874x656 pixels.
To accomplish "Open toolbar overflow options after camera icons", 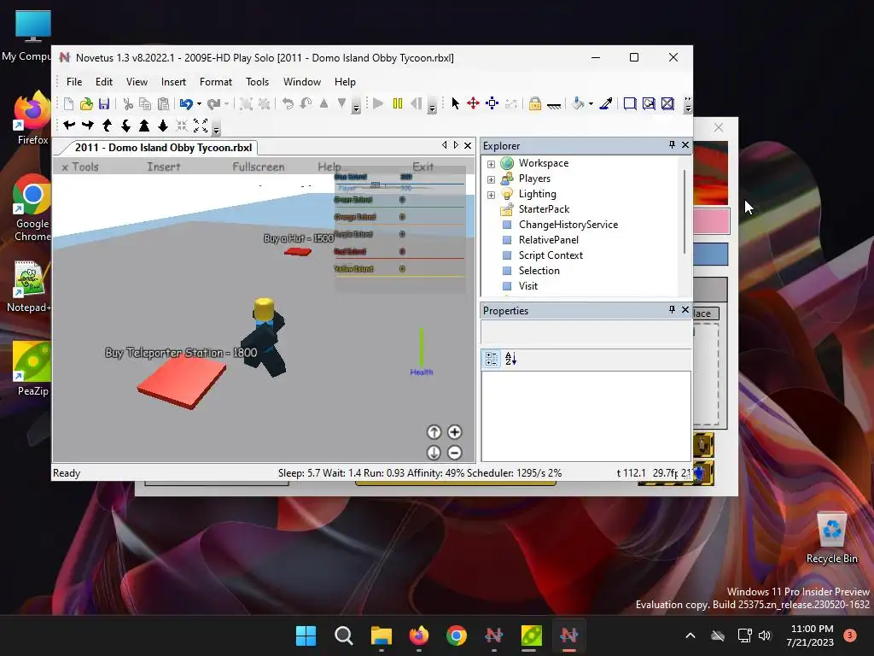I will [x=216, y=128].
